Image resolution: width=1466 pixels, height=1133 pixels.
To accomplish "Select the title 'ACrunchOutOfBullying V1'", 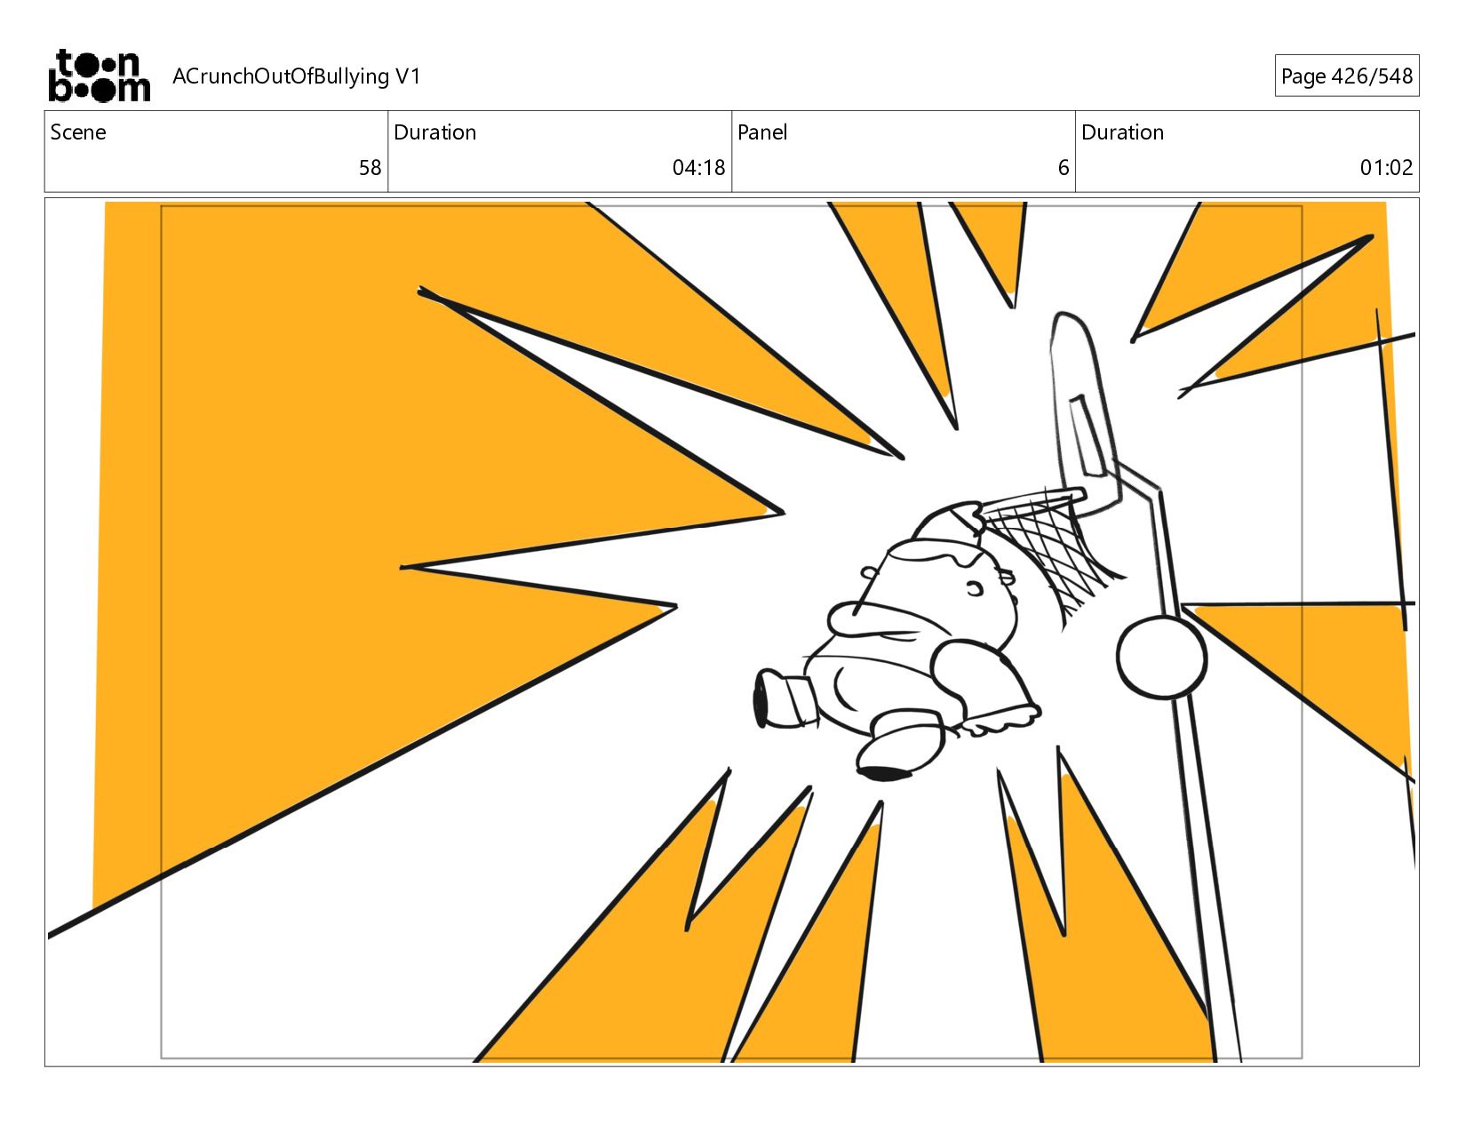I will [296, 76].
